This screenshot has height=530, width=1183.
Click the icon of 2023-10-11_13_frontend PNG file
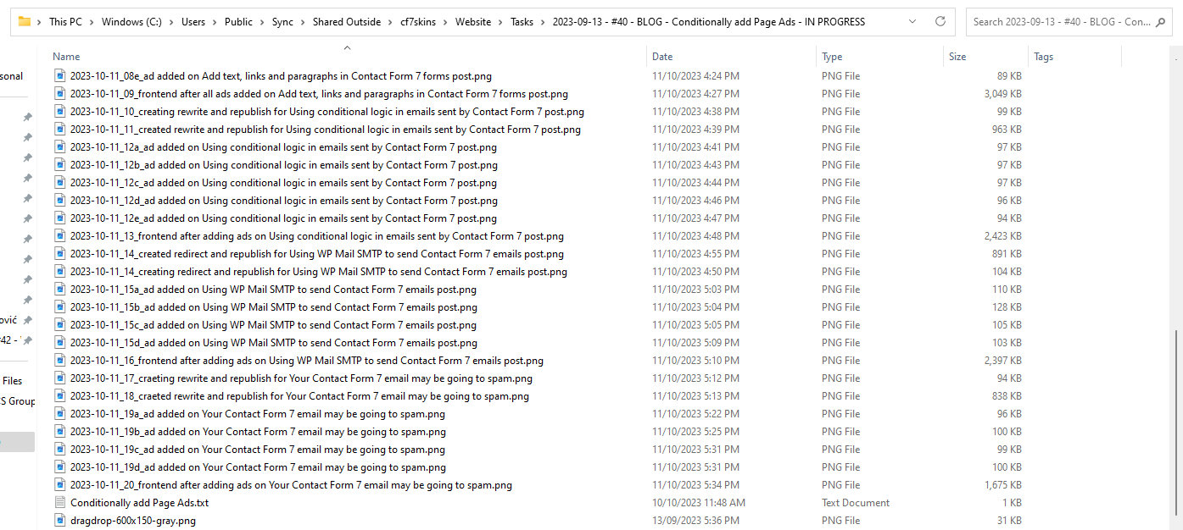(x=59, y=236)
